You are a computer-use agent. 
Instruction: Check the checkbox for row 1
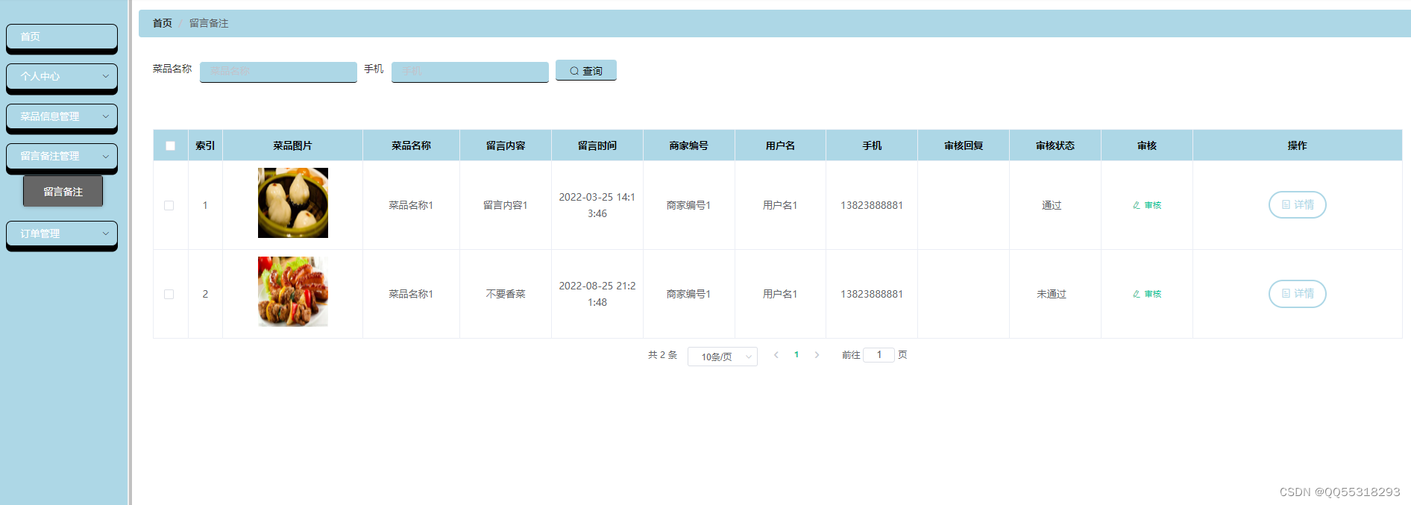(x=169, y=205)
